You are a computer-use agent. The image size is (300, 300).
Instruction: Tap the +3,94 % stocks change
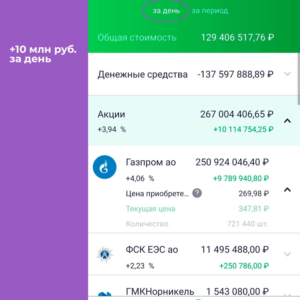pyautogui.click(x=112, y=129)
